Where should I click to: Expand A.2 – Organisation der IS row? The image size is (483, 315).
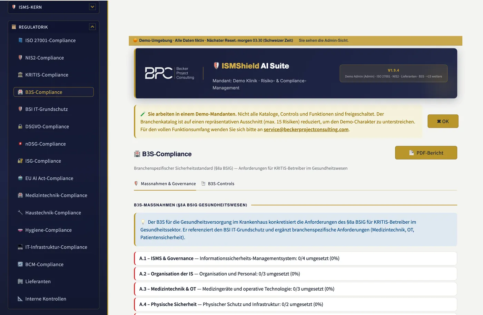pyautogui.click(x=295, y=274)
